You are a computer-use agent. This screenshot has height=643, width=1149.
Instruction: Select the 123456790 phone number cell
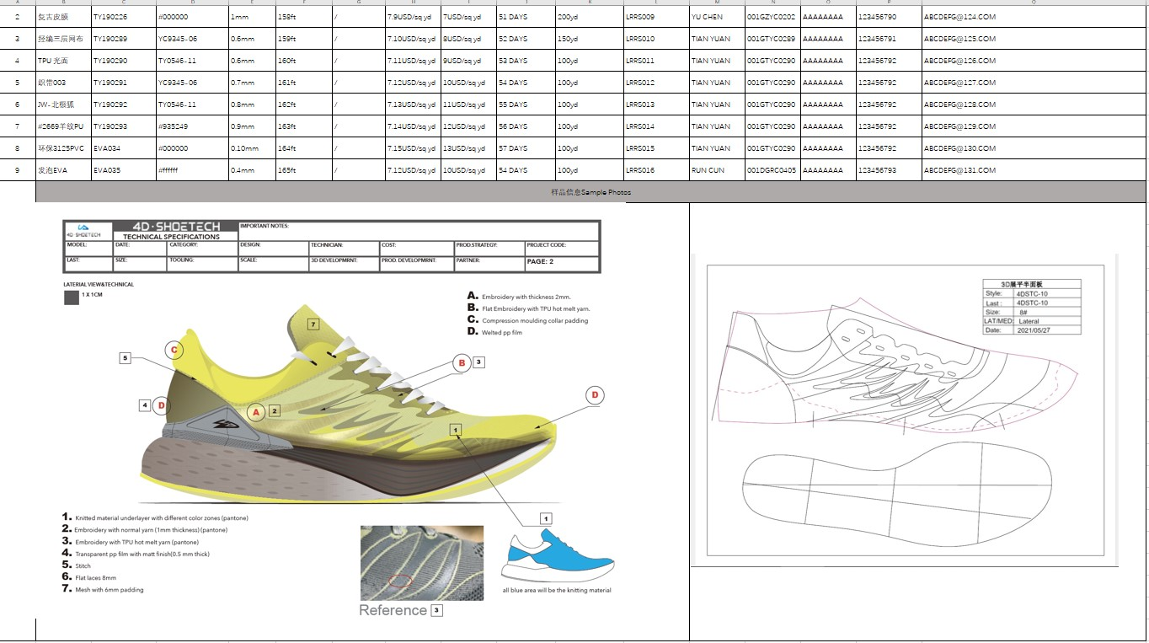889,17
